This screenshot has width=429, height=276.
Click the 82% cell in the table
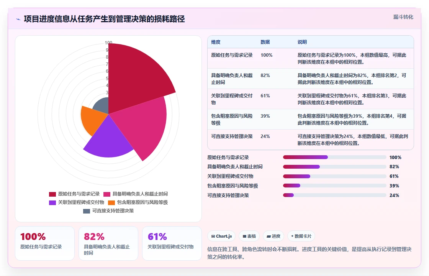[265, 75]
